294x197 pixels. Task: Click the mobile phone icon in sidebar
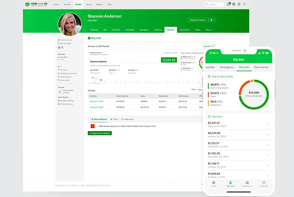pyautogui.click(x=58, y=43)
